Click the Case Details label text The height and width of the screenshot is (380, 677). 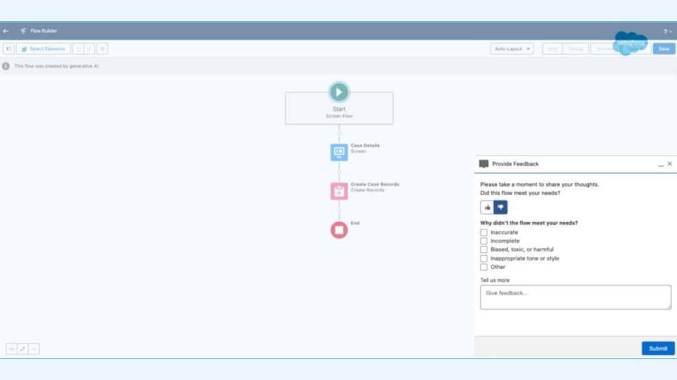[365, 145]
